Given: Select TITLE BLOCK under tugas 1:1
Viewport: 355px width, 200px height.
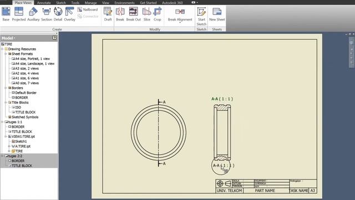Looking at the screenshot, I should coord(20,132).
